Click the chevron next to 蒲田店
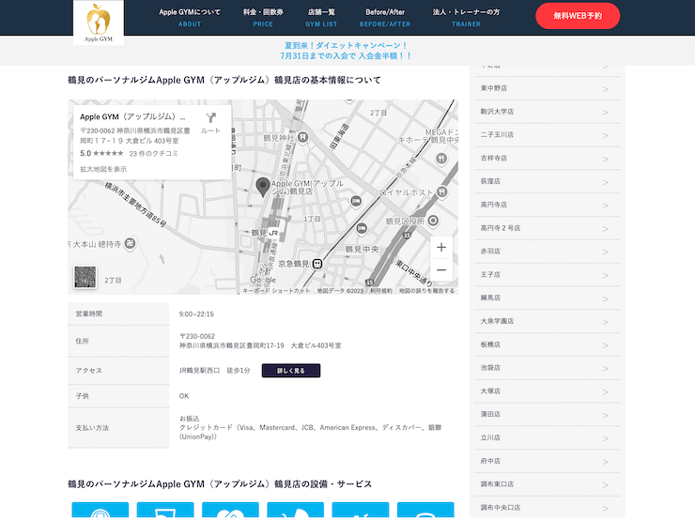Screen dimensions: 695x520 (x=606, y=415)
